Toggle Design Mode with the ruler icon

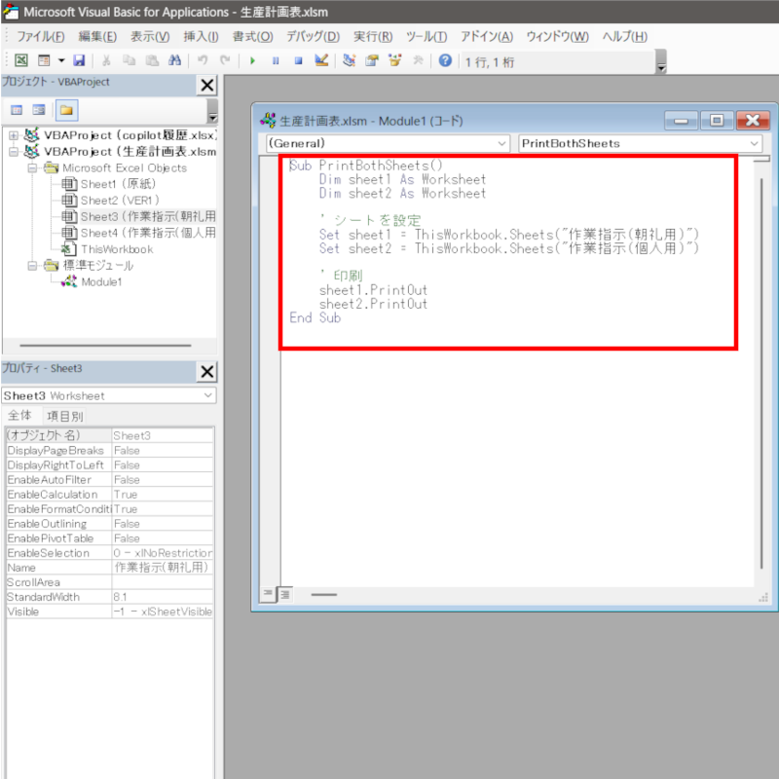(x=321, y=60)
